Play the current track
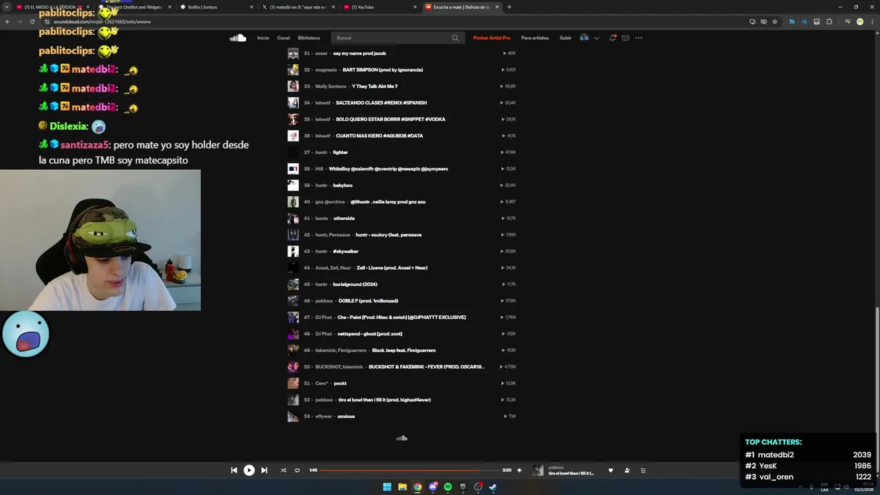Image resolution: width=880 pixels, height=495 pixels. (x=249, y=470)
